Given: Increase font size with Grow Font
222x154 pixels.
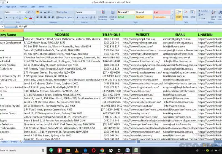Looking at the screenshot, I should coord(29,12).
